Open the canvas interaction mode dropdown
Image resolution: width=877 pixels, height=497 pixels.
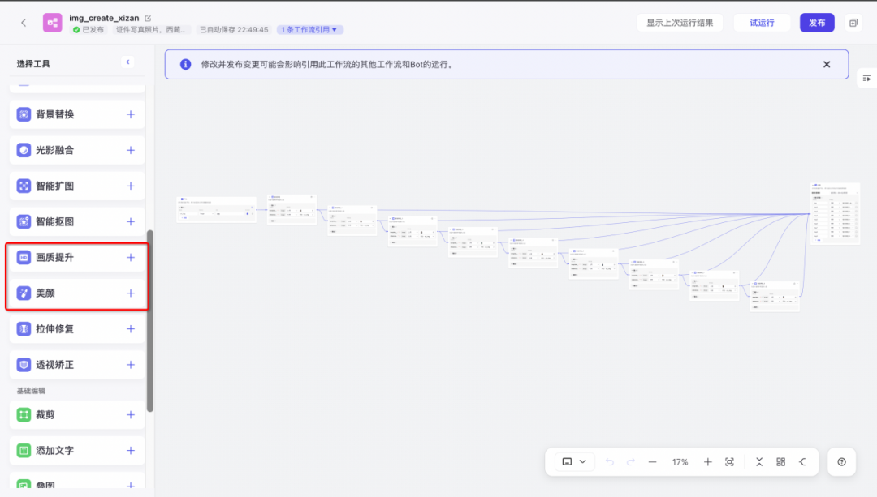pos(574,462)
